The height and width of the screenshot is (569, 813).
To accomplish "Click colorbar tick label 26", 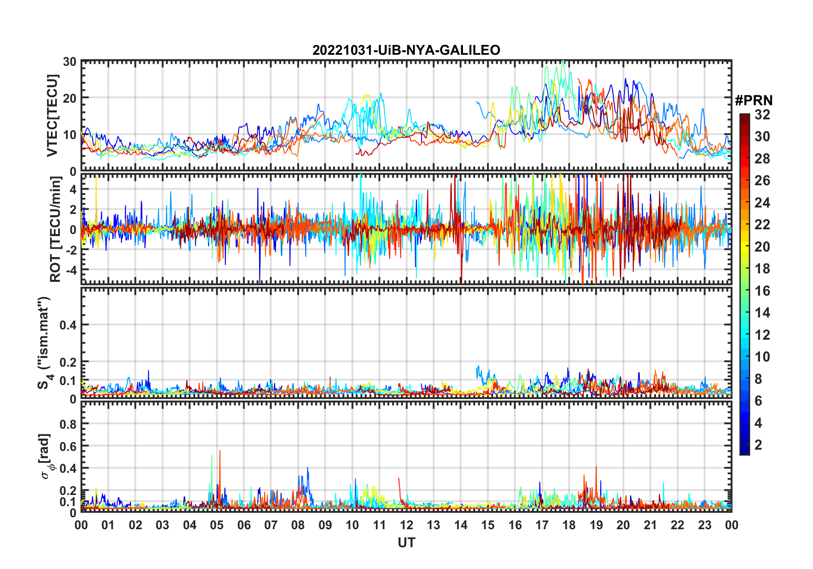I will click(762, 181).
